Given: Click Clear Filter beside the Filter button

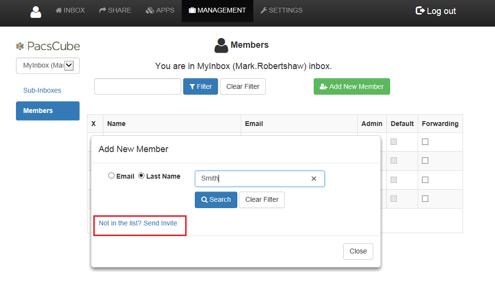Looking at the screenshot, I should 243,86.
